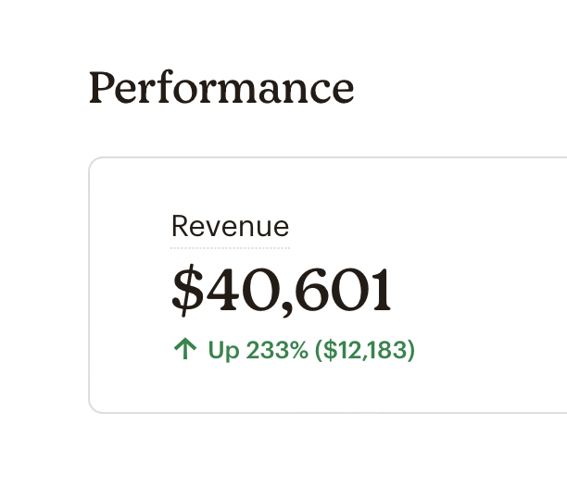Select the $40,601 revenue amount
The image size is (567, 500).
tap(282, 290)
